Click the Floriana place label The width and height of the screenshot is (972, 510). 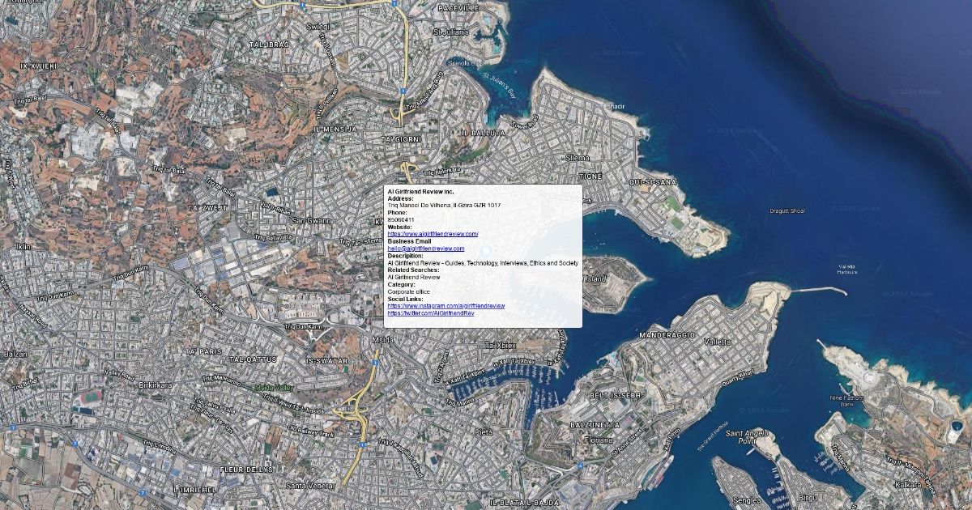click(599, 440)
